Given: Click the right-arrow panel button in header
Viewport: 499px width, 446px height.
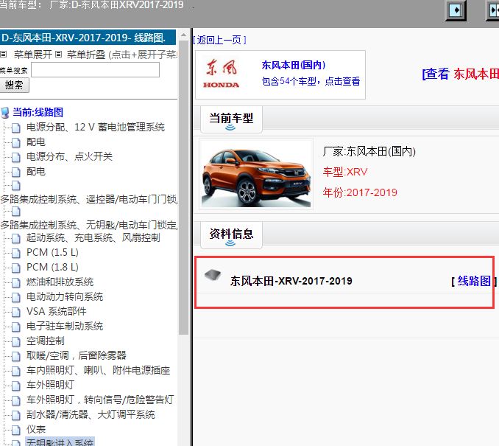Looking at the screenshot, I should [456, 10].
